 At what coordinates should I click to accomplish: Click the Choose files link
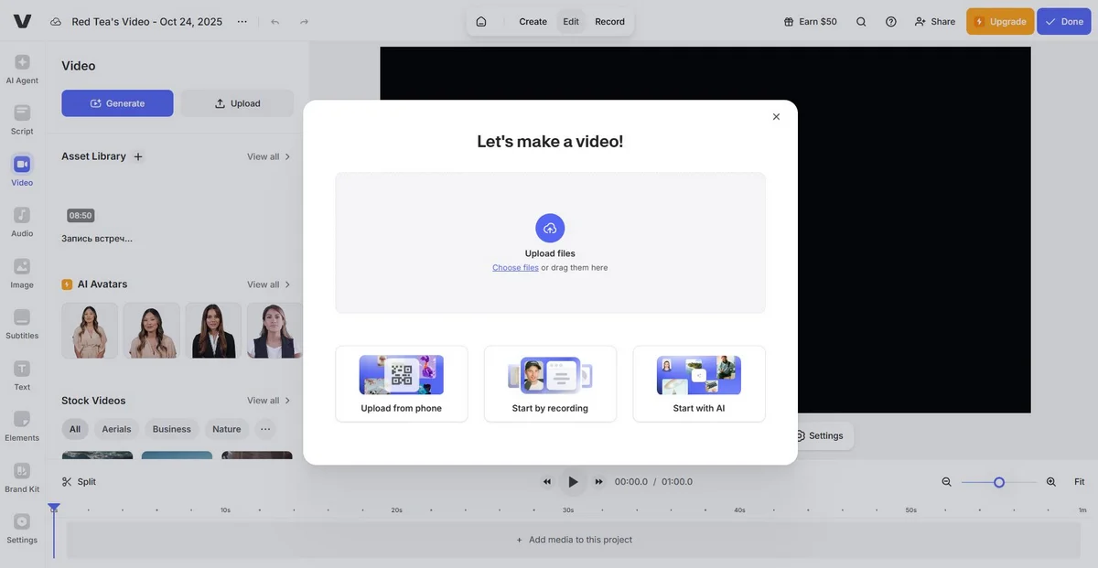[x=515, y=268]
